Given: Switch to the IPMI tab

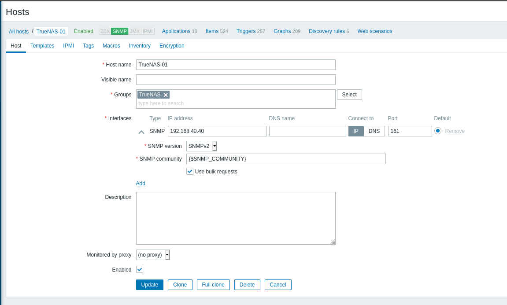Looking at the screenshot, I should (69, 46).
